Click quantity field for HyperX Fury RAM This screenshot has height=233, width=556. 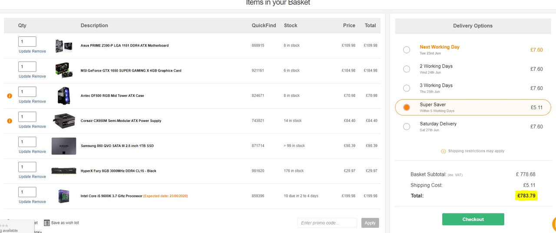[27, 167]
